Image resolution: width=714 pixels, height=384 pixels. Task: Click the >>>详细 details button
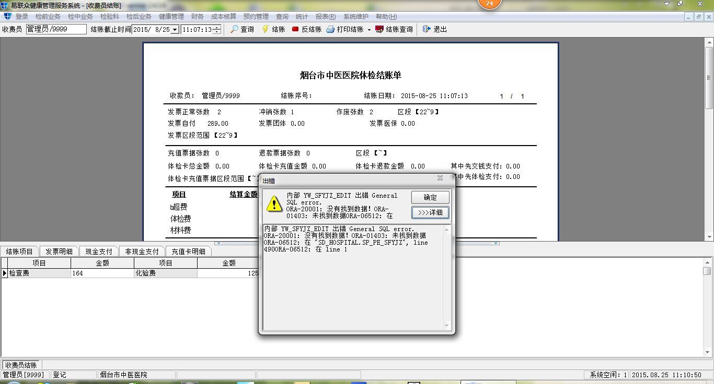430,212
